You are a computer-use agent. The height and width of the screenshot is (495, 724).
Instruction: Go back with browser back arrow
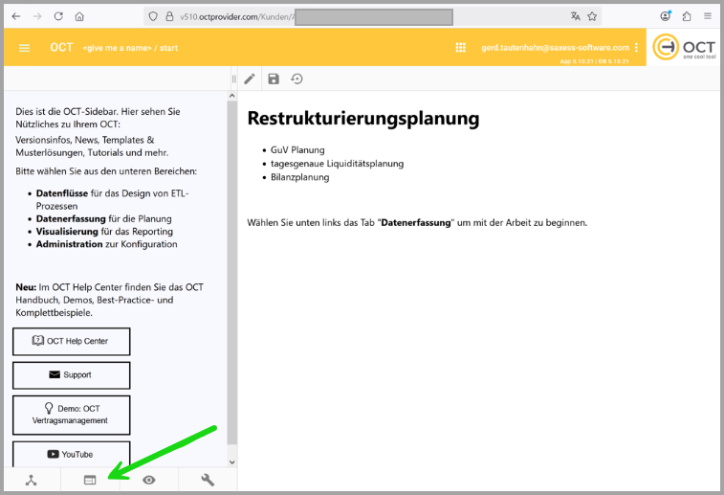tap(16, 16)
